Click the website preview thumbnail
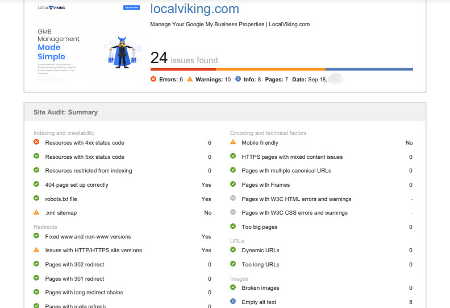Image resolution: width=450 pixels, height=308 pixels. pyautogui.click(x=85, y=44)
